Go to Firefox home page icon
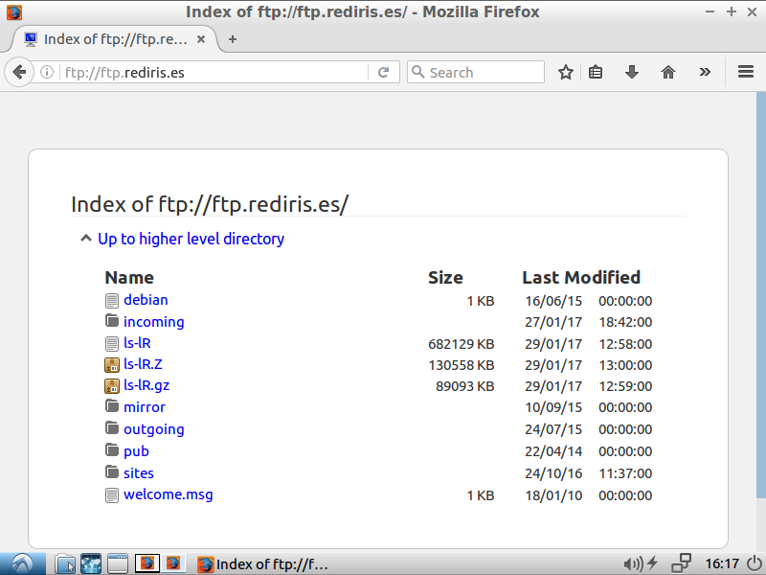 coord(668,72)
